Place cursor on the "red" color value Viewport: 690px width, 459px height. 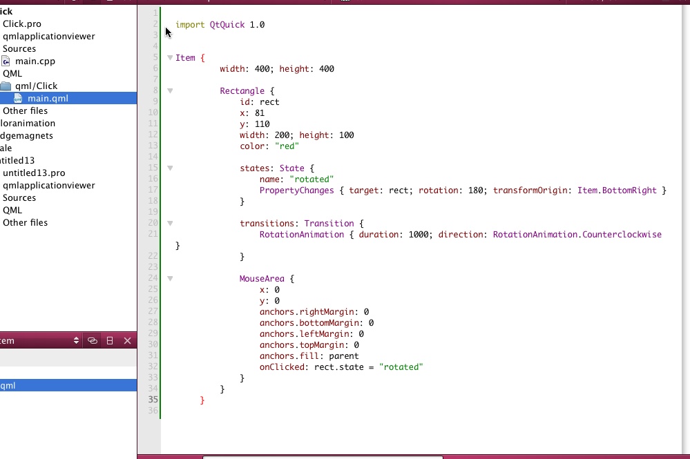[287, 146]
